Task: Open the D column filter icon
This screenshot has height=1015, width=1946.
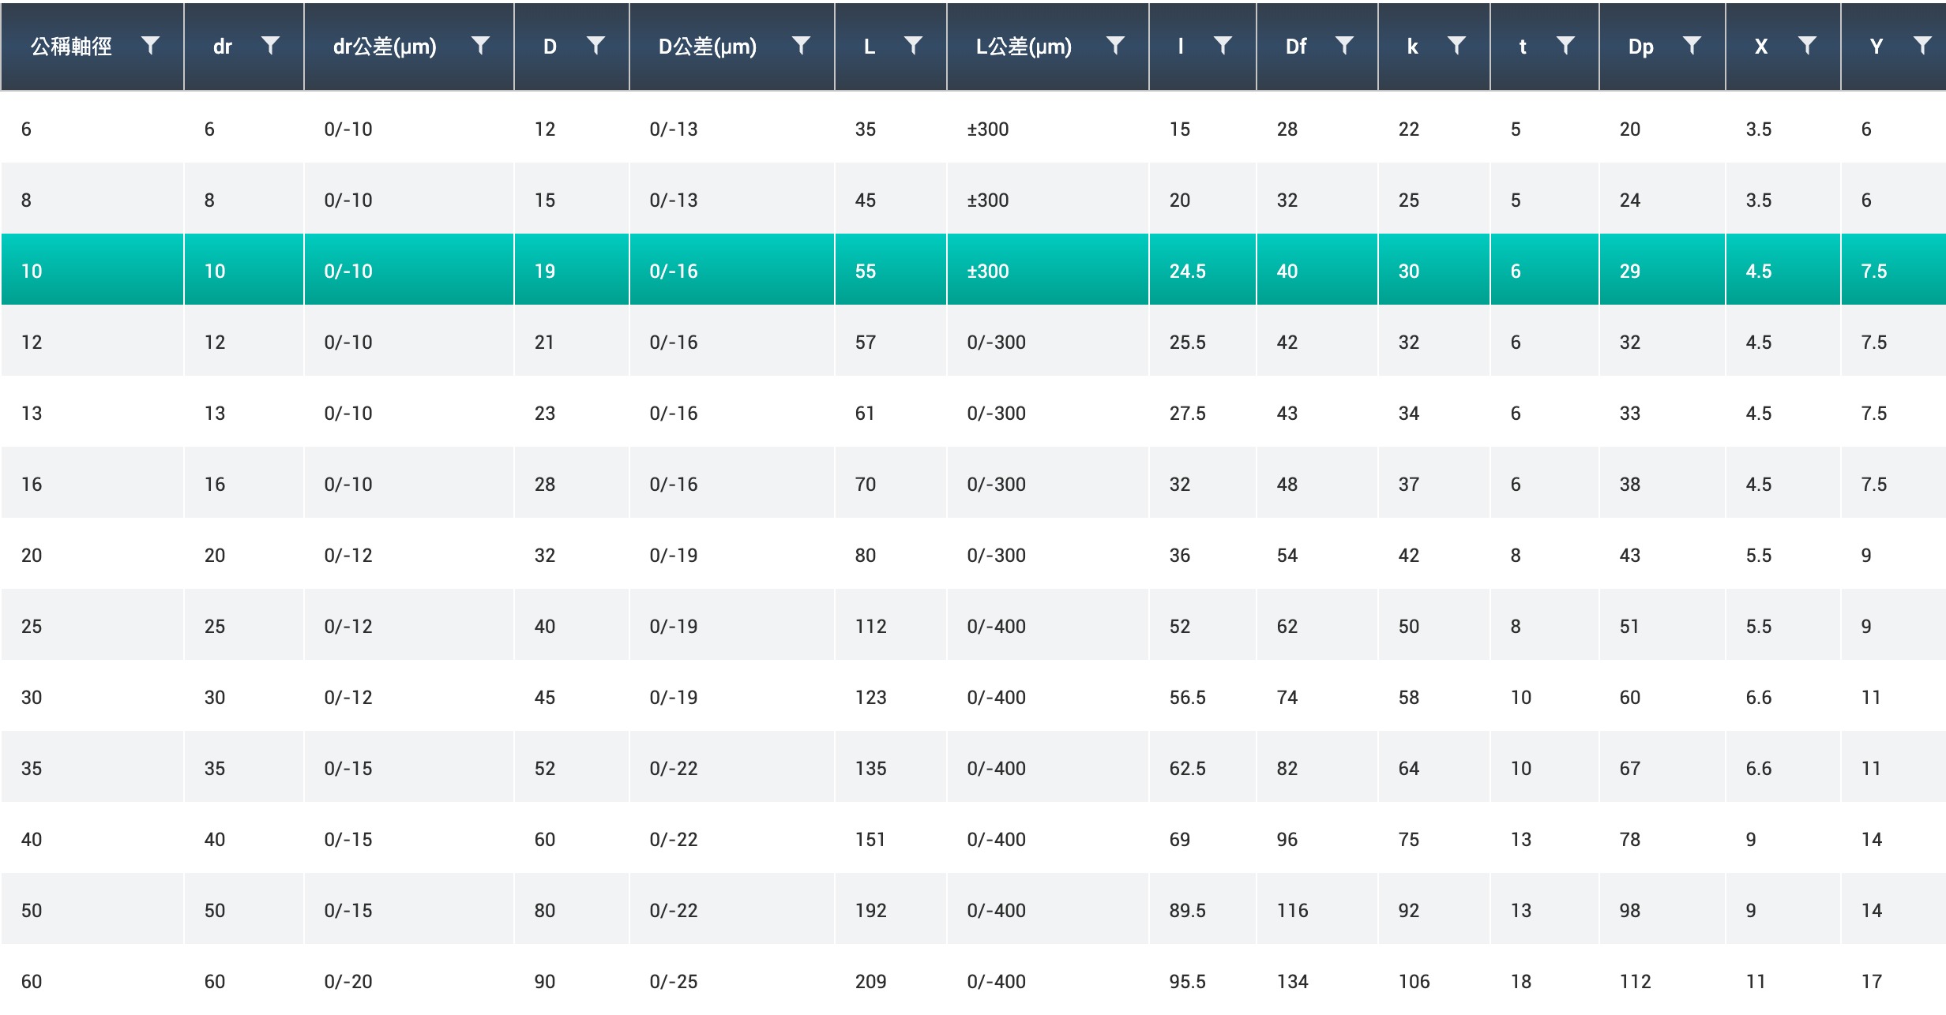Action: pos(596,46)
